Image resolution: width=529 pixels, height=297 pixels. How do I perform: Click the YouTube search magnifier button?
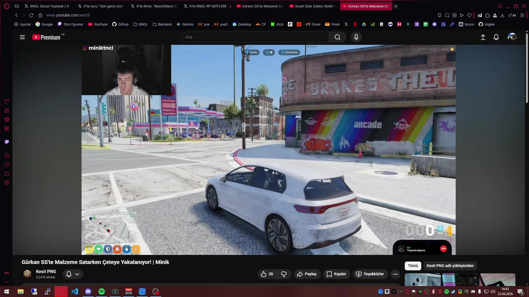coord(338,37)
